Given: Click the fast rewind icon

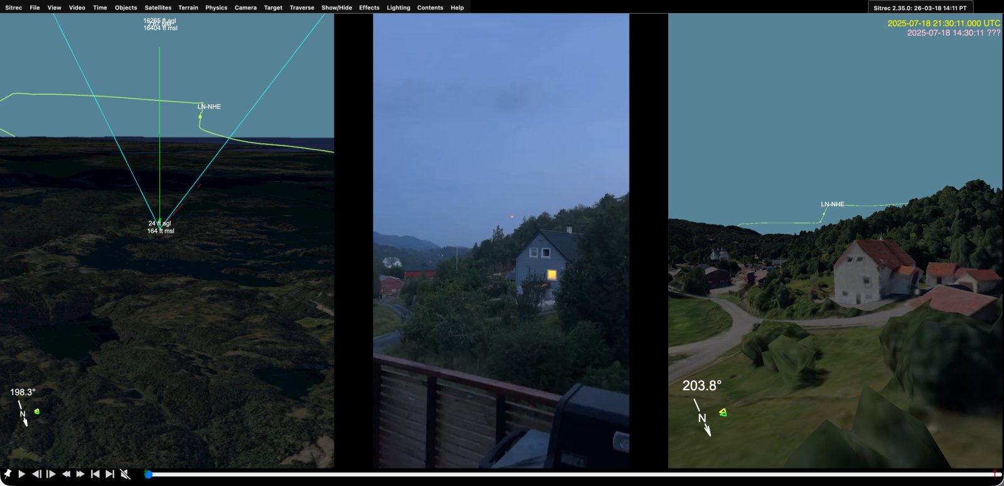Looking at the screenshot, I should coord(66,474).
